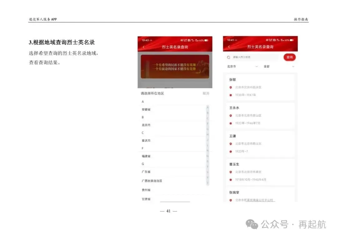Click the red 查询 button
Image resolution: width=337 pixels, height=238 pixels.
290,57
